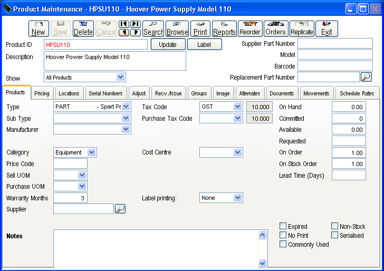Open the Show All Products dropdown
The height and width of the screenshot is (271, 384).
point(121,78)
